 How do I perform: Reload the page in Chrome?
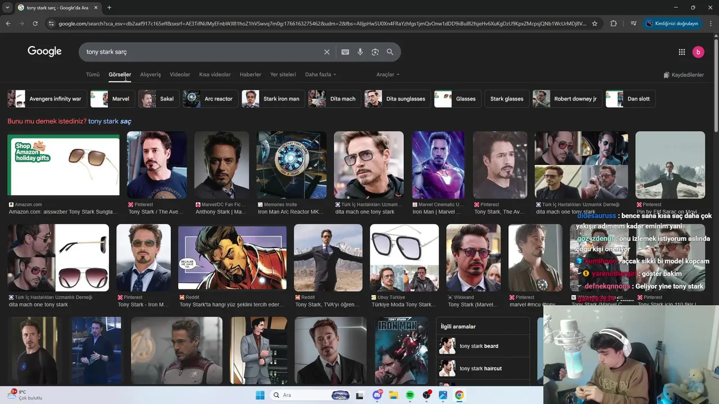tap(35, 24)
